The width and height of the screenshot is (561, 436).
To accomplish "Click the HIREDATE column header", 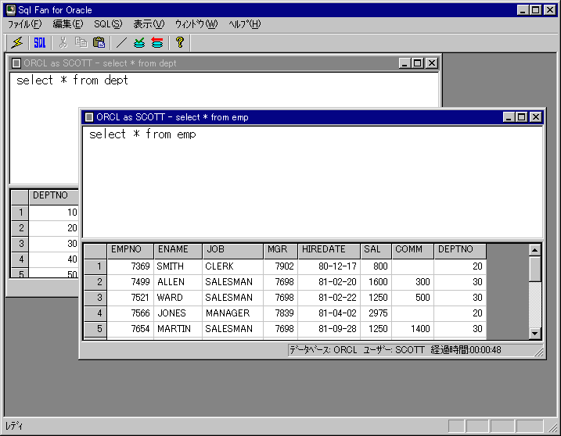I will [x=329, y=251].
